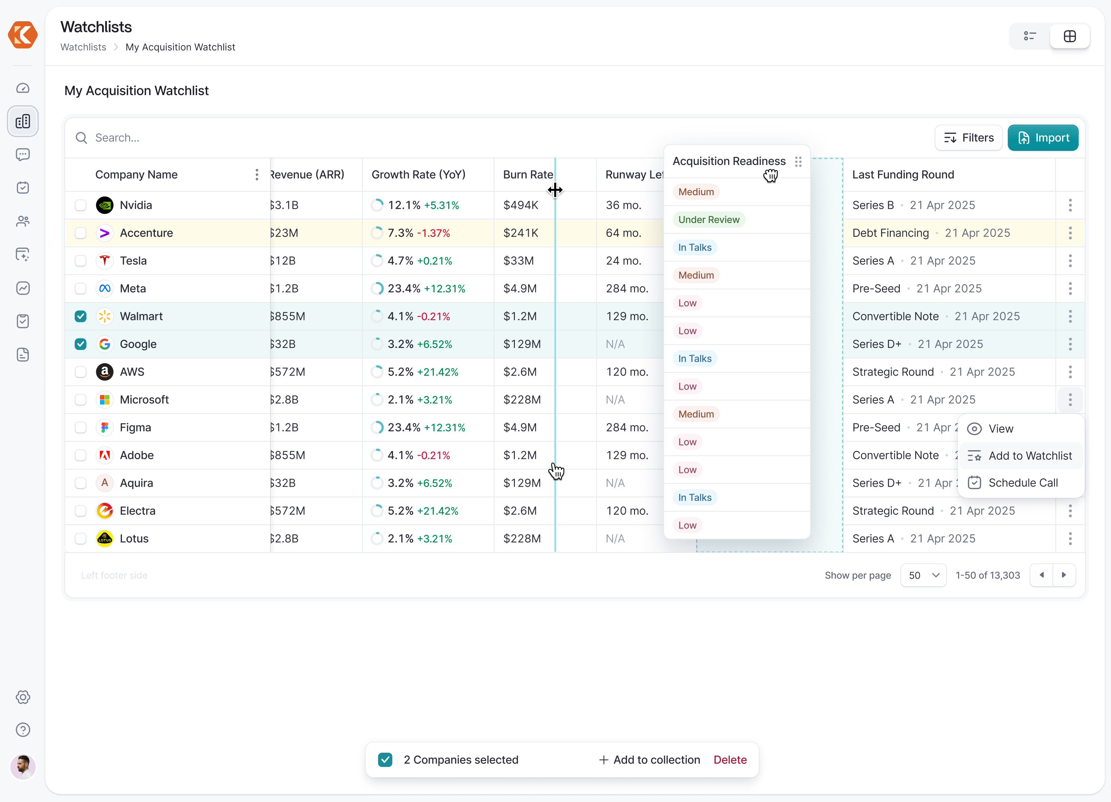Click Figma's growth rate progress ring

point(377,428)
